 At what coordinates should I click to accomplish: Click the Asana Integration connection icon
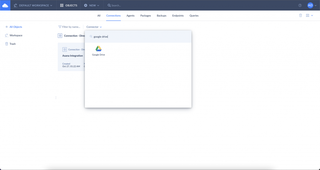click(64, 50)
